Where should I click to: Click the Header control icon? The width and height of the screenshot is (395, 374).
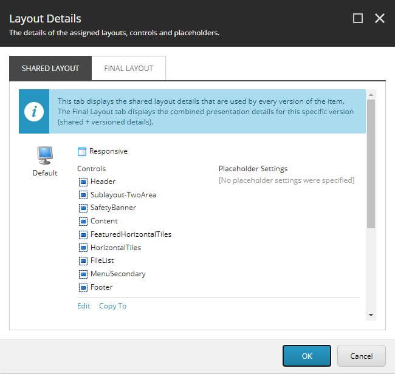click(x=83, y=182)
